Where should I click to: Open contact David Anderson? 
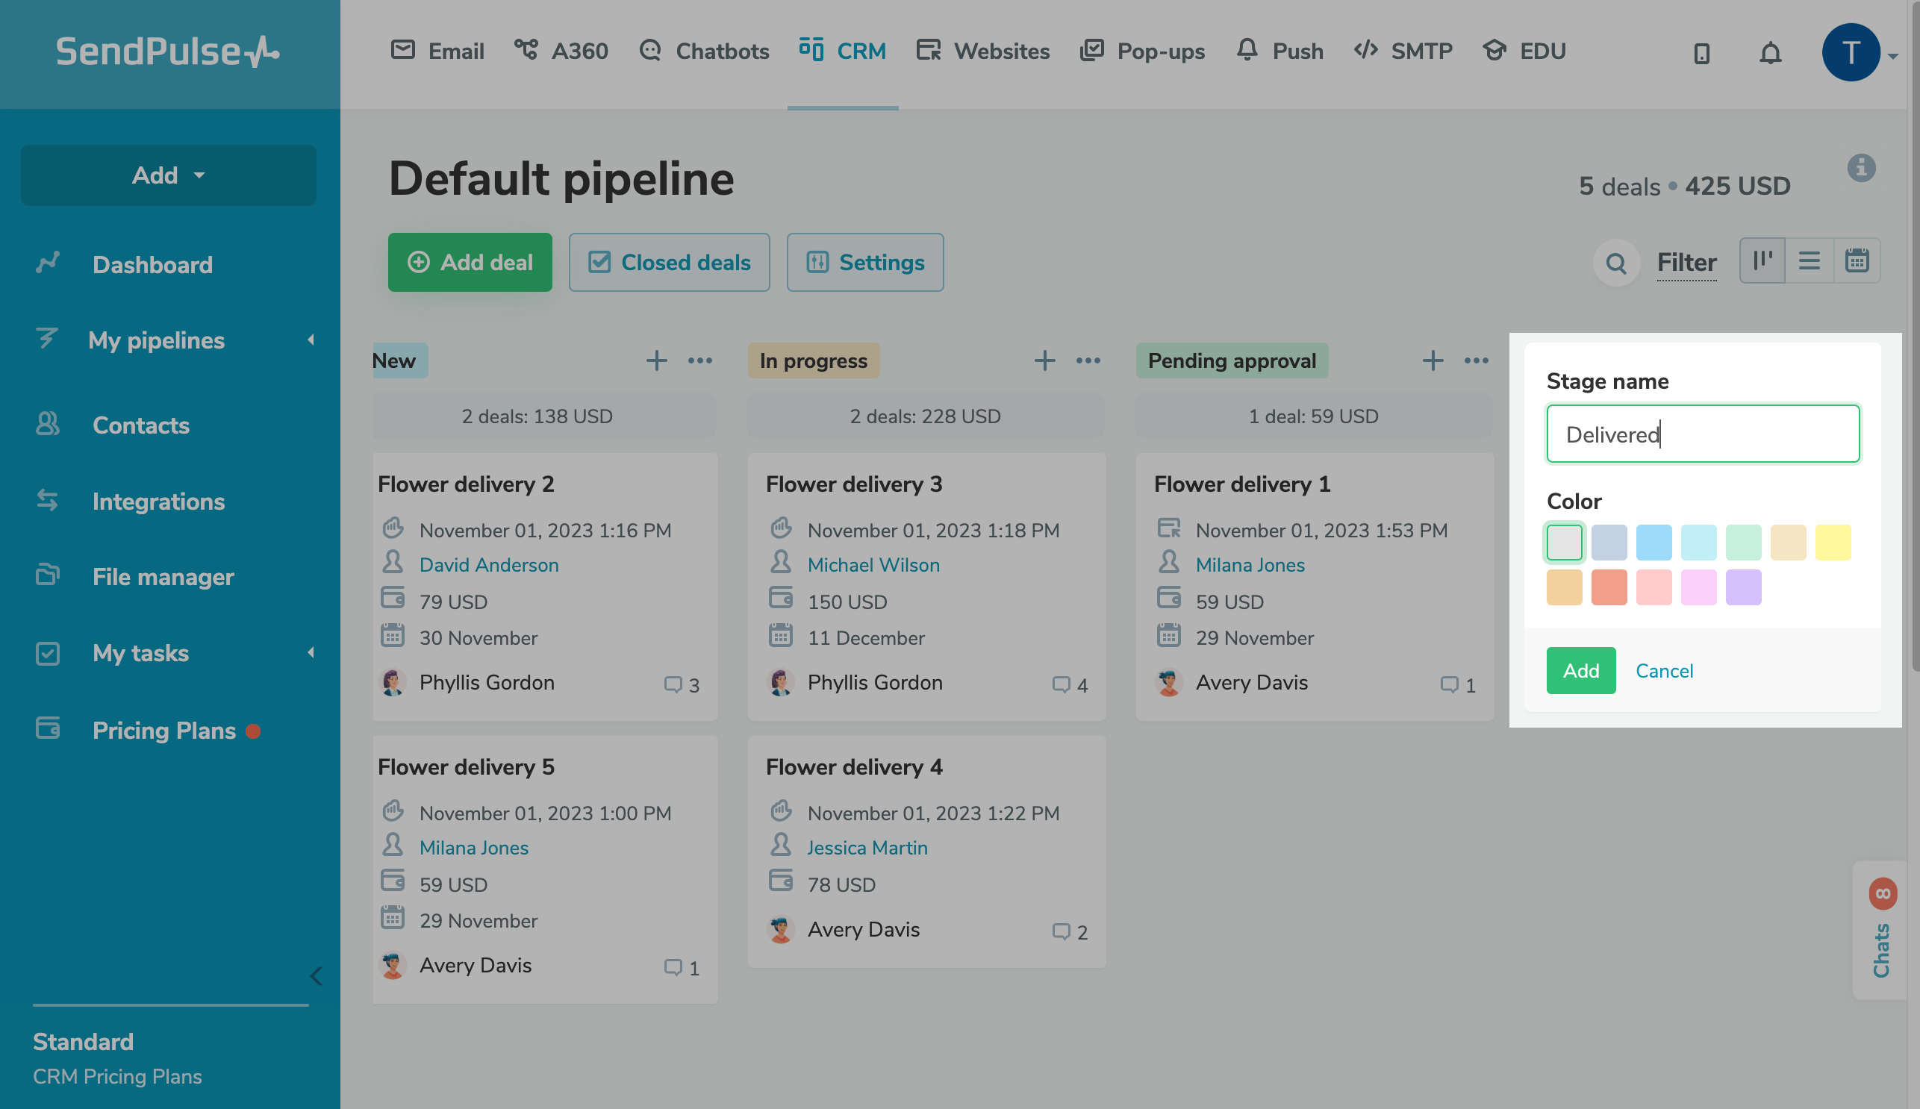tap(488, 565)
